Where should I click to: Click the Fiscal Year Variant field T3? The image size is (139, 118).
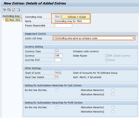pos(57,77)
